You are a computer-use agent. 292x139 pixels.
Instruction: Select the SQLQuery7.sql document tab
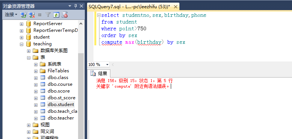click(129, 7)
